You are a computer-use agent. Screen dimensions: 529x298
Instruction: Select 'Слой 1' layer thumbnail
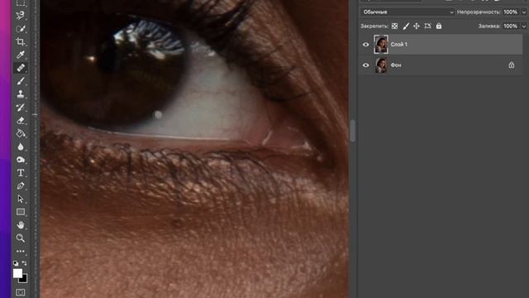pyautogui.click(x=381, y=44)
